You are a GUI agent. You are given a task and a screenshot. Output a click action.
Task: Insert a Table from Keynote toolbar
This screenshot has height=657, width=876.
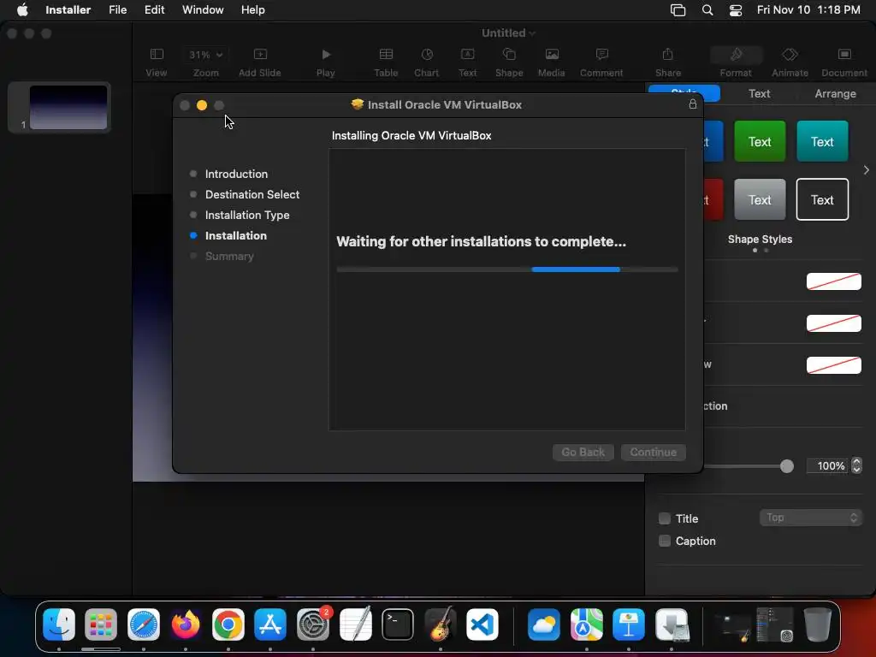[386, 55]
